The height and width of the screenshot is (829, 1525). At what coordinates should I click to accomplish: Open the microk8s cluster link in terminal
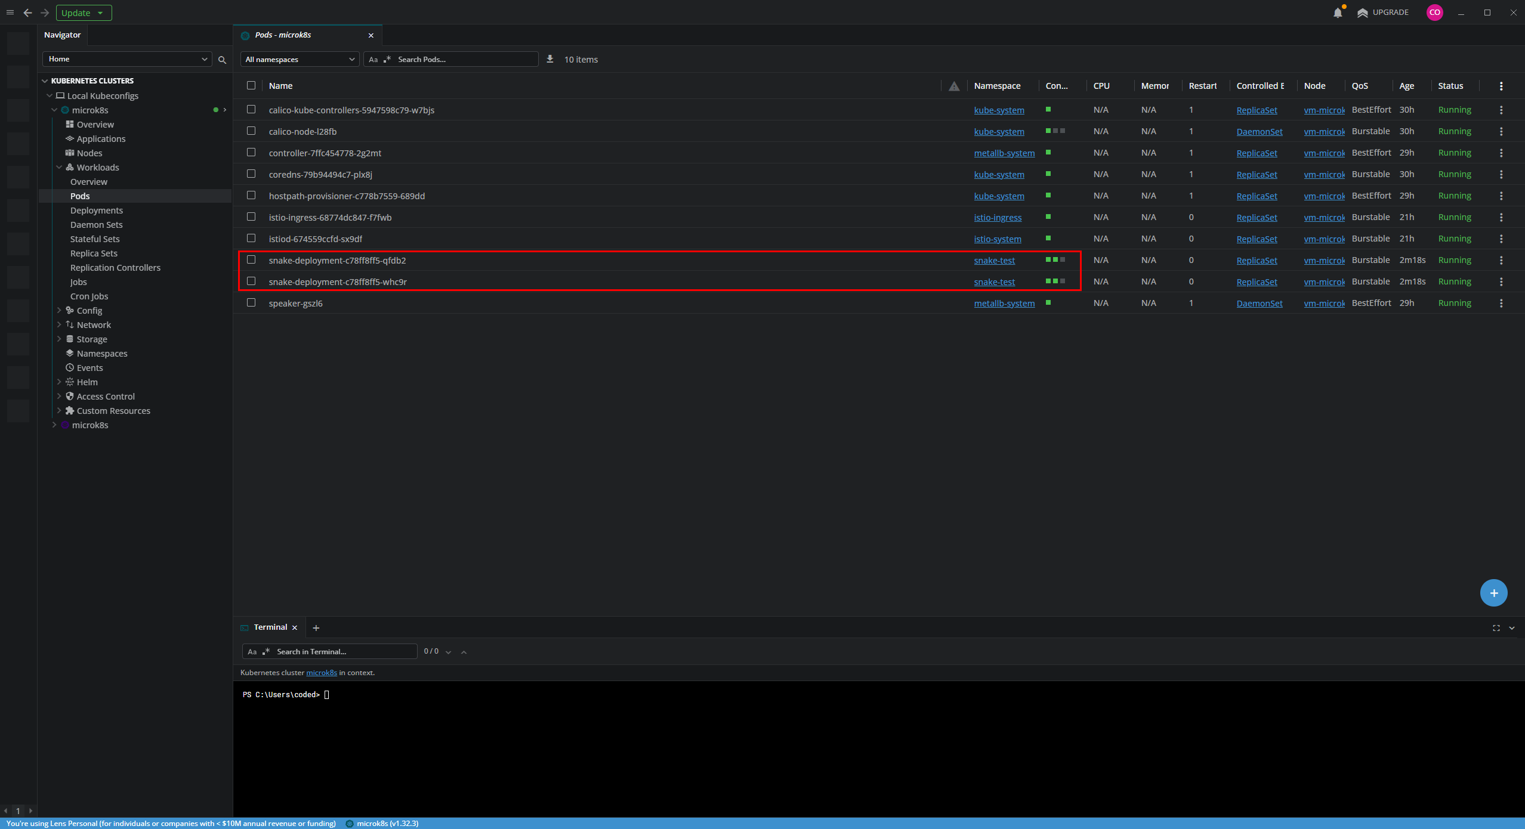click(x=322, y=673)
